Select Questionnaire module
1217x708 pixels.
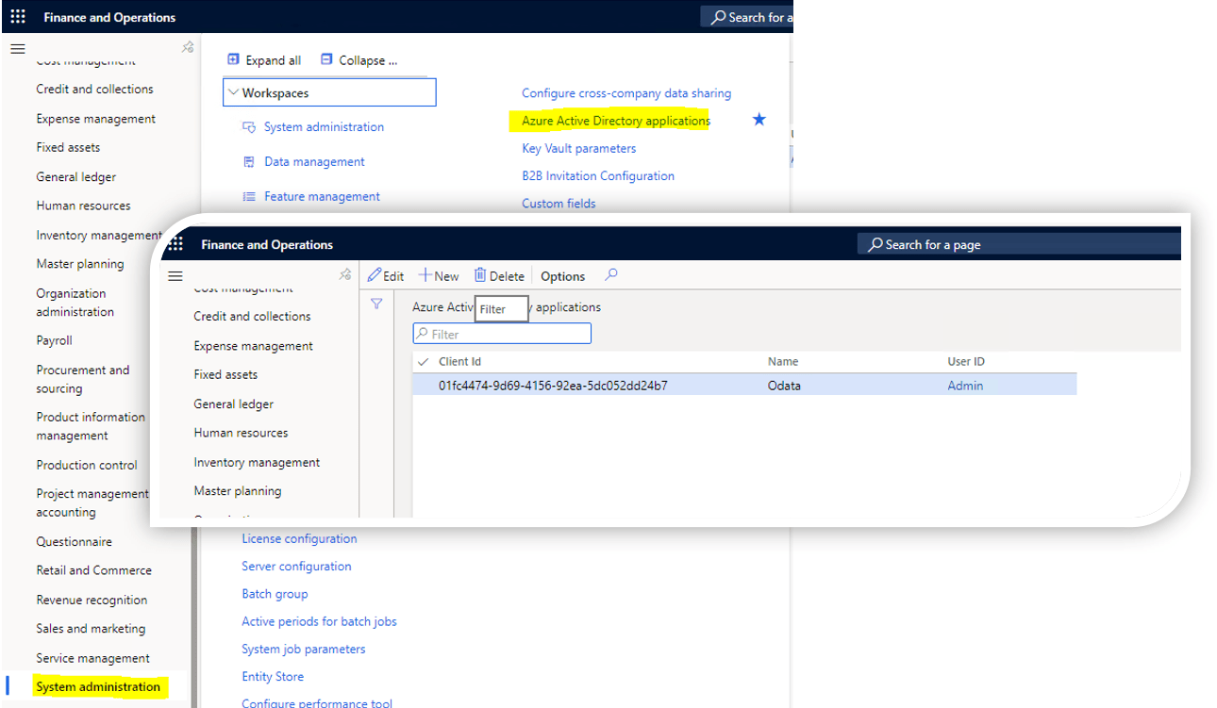pyautogui.click(x=74, y=541)
